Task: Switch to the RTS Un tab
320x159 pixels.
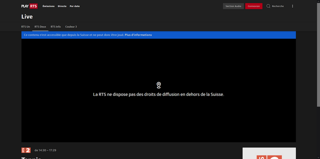Action: click(x=26, y=27)
